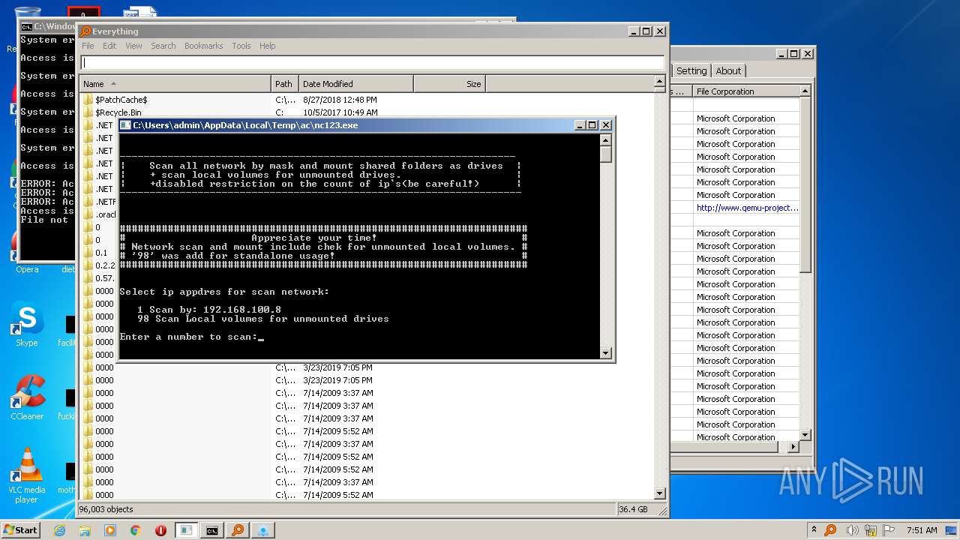Sort by Name column header
Viewport: 960px width, 540px height.
pos(175,84)
